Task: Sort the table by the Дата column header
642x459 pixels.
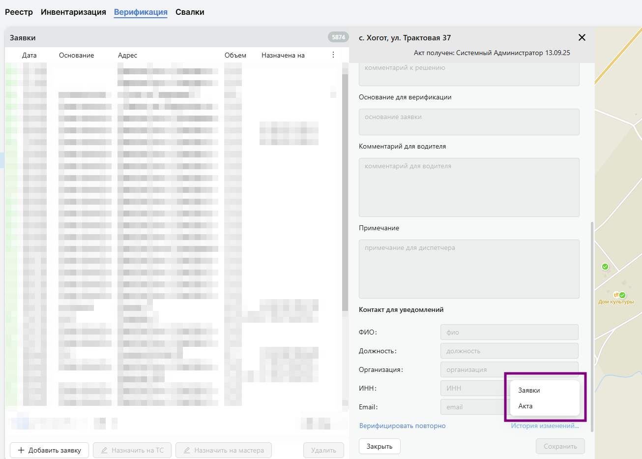Action: (29, 56)
